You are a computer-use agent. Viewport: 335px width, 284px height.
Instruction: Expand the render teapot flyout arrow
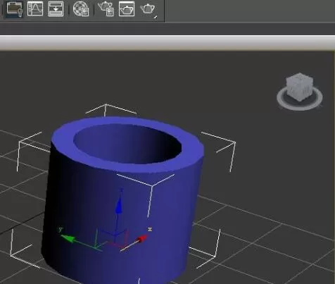(156, 17)
